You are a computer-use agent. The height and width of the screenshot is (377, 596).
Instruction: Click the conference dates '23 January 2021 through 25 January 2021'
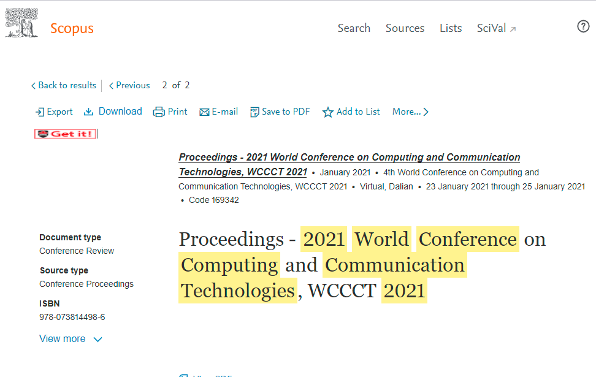coord(505,186)
